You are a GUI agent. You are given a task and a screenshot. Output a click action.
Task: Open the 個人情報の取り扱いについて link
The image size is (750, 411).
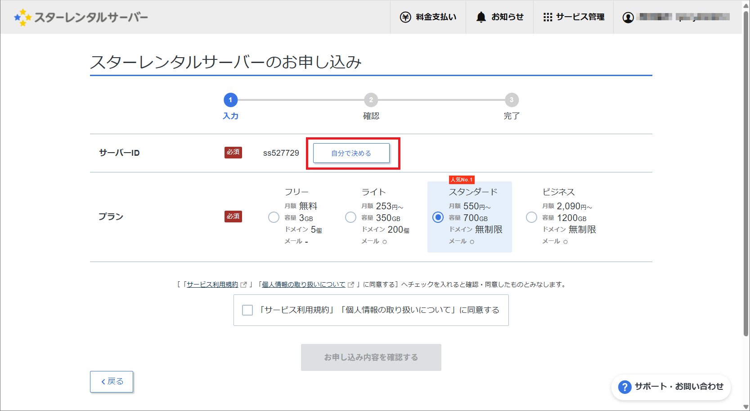(304, 285)
